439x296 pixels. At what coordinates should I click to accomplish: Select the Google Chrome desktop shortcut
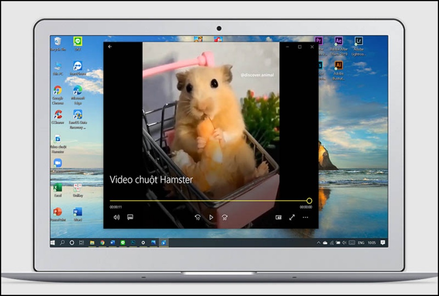(x=58, y=91)
